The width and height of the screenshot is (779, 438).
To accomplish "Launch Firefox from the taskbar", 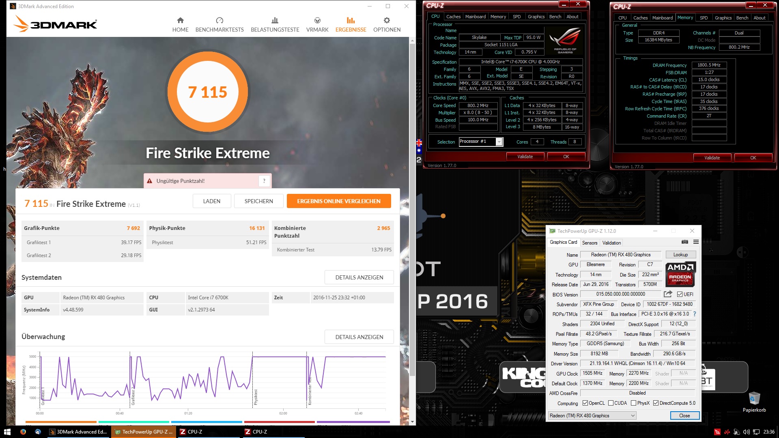I will point(23,432).
